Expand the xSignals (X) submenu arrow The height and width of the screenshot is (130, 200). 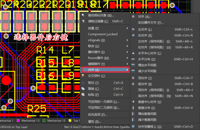click(127, 40)
